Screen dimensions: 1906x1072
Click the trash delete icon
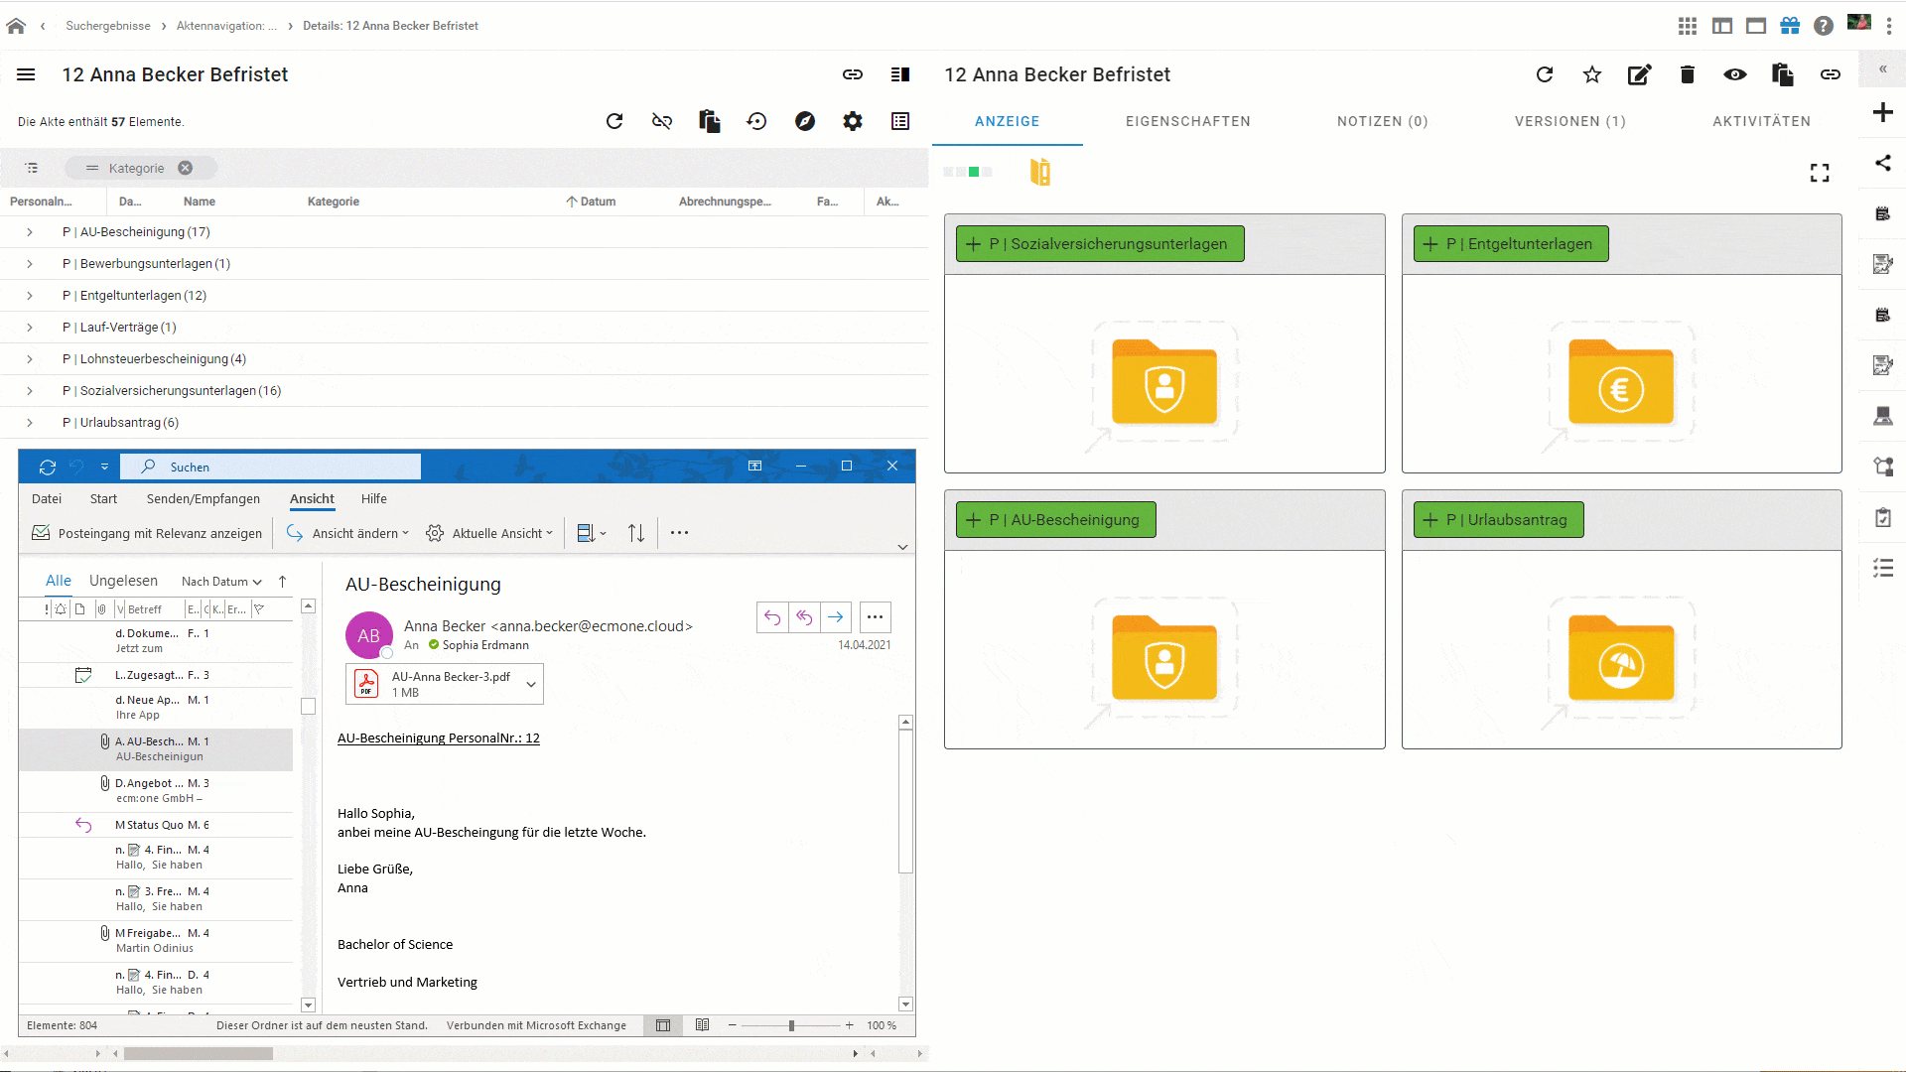pyautogui.click(x=1687, y=74)
